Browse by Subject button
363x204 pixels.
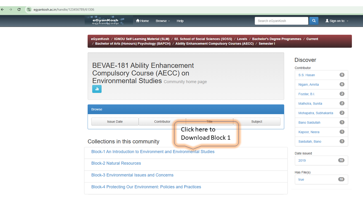257,122
